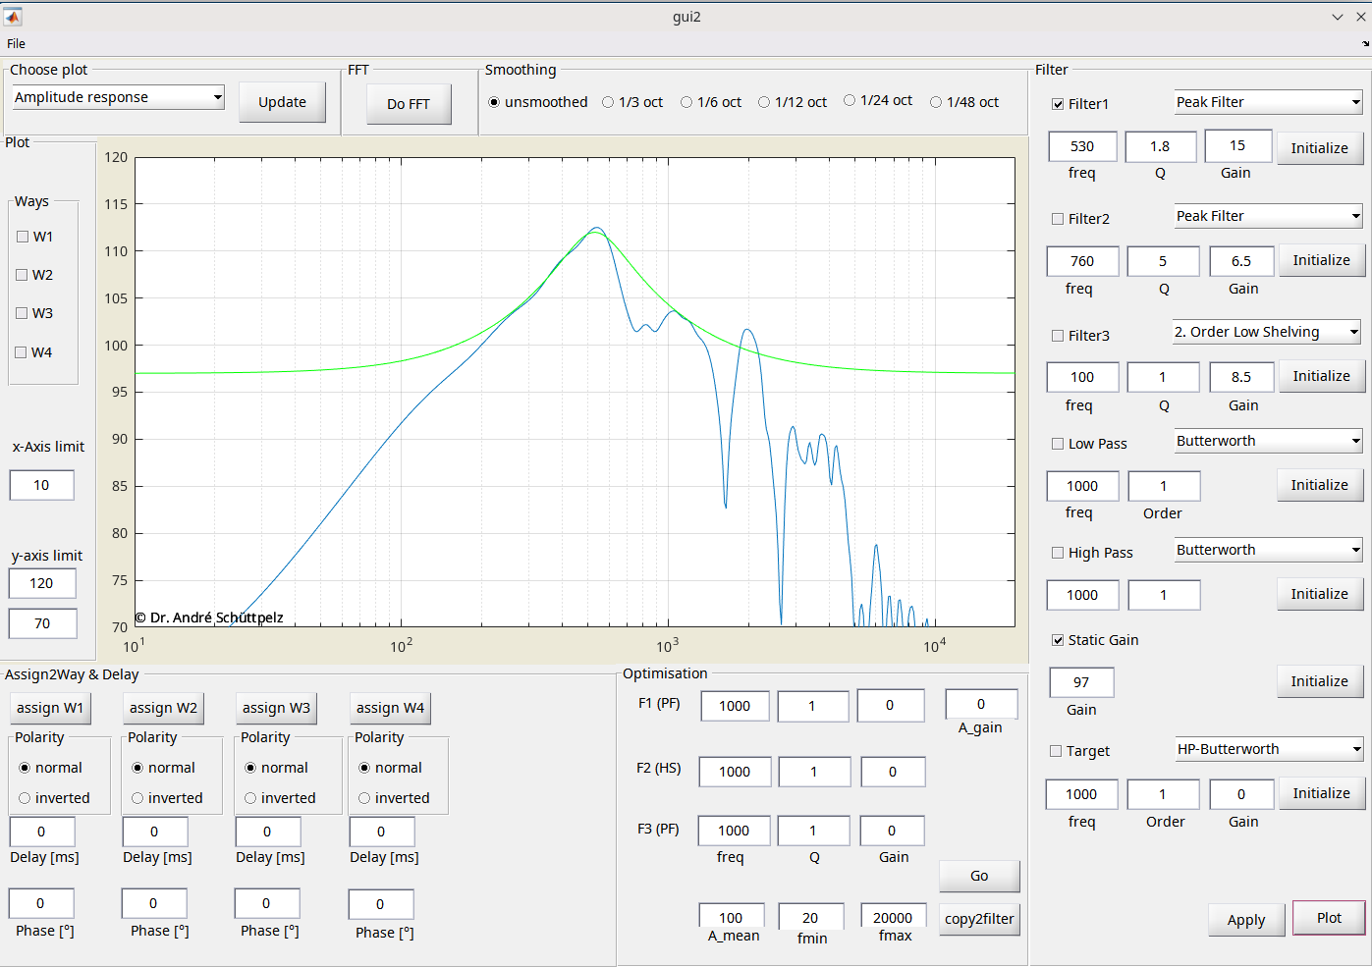Enable the Target checkbox
Image resolution: width=1372 pixels, height=967 pixels.
click(1056, 751)
